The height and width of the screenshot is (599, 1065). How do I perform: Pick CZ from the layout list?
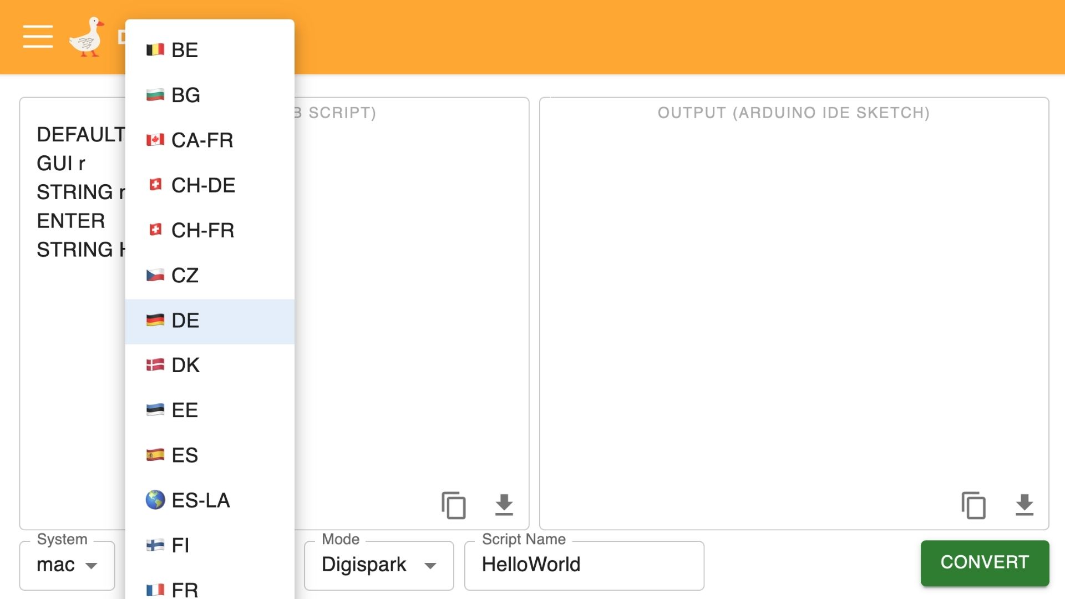point(210,275)
